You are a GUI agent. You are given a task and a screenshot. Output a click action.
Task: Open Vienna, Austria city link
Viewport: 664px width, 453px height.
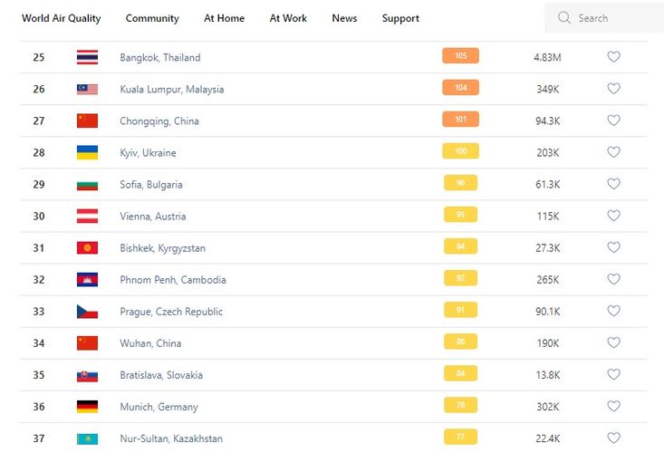point(153,217)
